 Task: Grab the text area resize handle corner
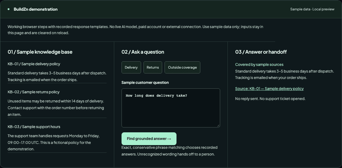tap(219, 126)
